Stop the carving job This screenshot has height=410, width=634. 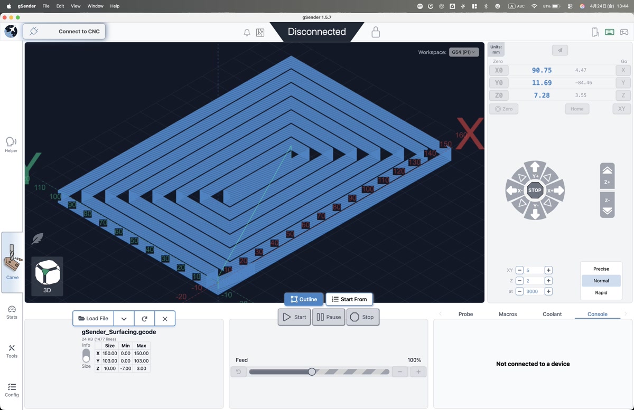[x=363, y=317]
